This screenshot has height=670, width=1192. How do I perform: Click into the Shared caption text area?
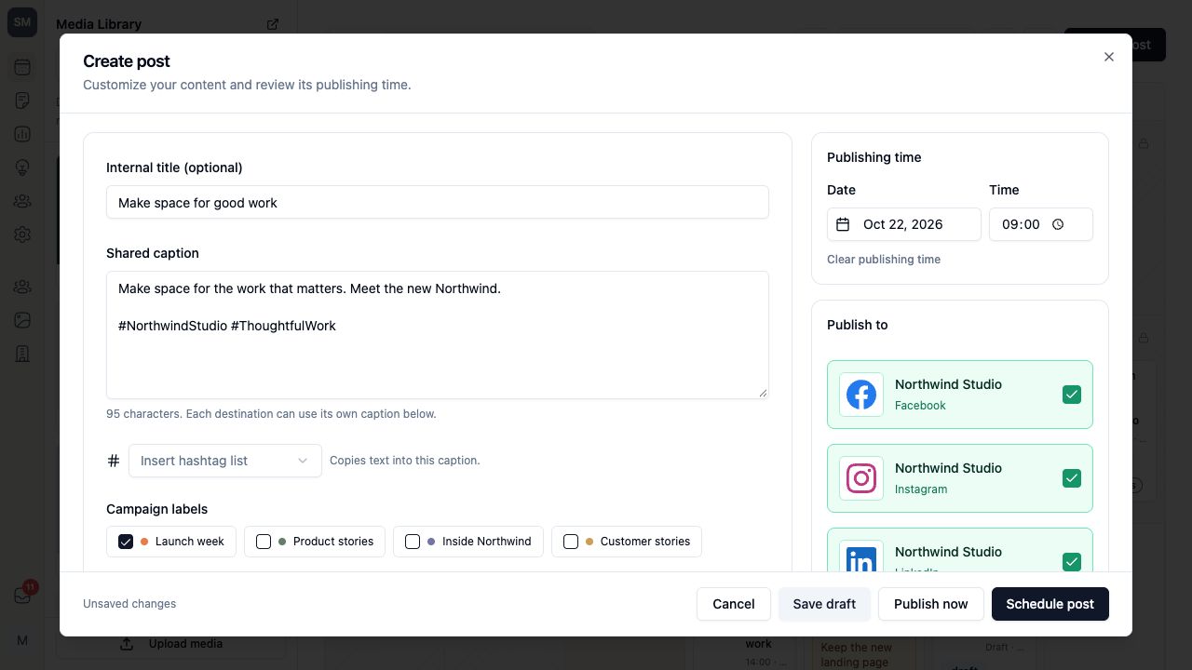(x=438, y=335)
